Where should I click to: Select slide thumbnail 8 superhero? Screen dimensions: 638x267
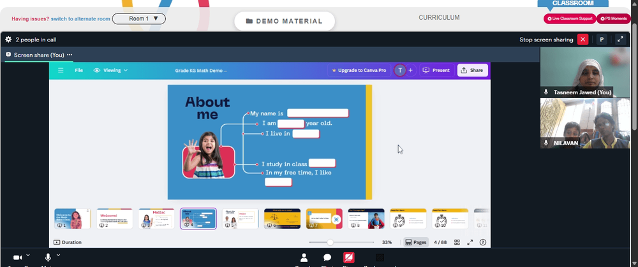pyautogui.click(x=366, y=219)
